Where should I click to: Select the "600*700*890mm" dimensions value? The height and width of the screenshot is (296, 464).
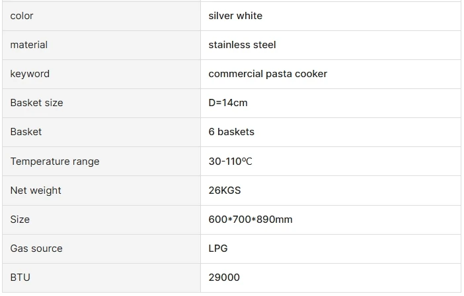point(251,220)
